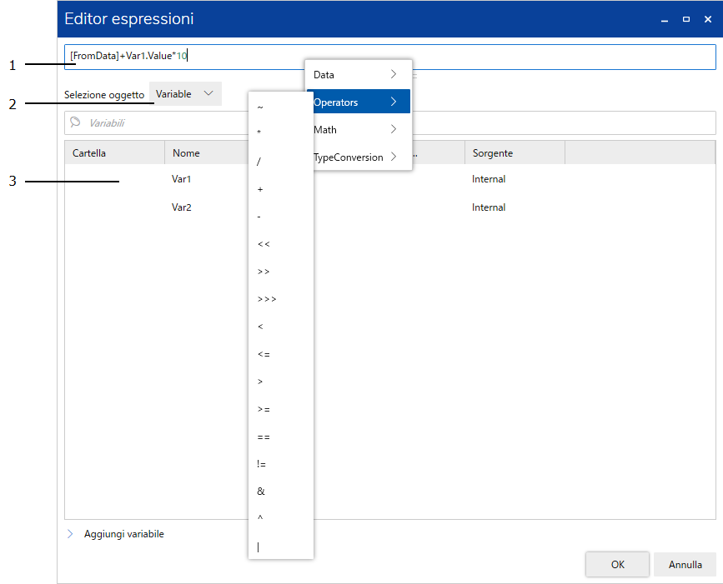The width and height of the screenshot is (723, 584).
Task: Select the highlighted Operators menu entry
Action: click(359, 102)
